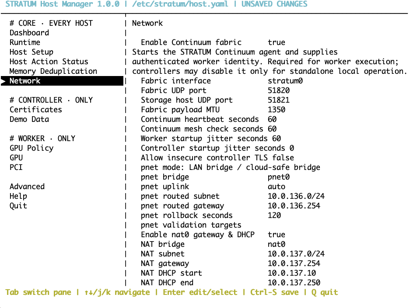Open the PCI section
Image resolution: width=413 pixels, height=308 pixels.
tap(16, 167)
